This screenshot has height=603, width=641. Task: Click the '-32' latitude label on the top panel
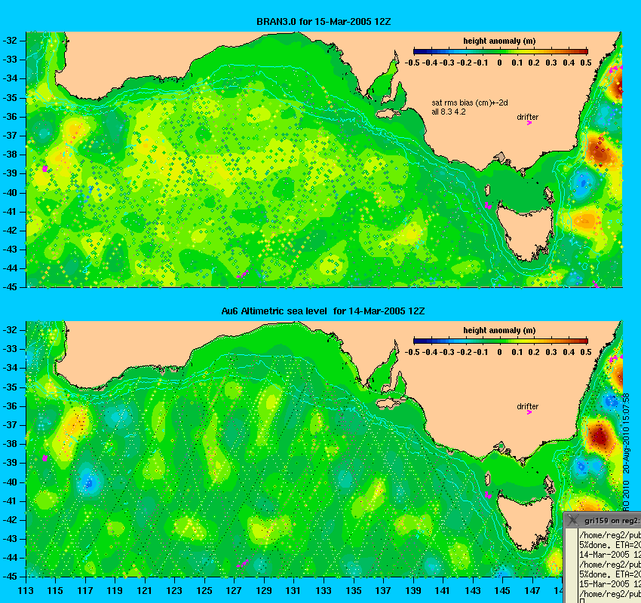tap(9, 41)
